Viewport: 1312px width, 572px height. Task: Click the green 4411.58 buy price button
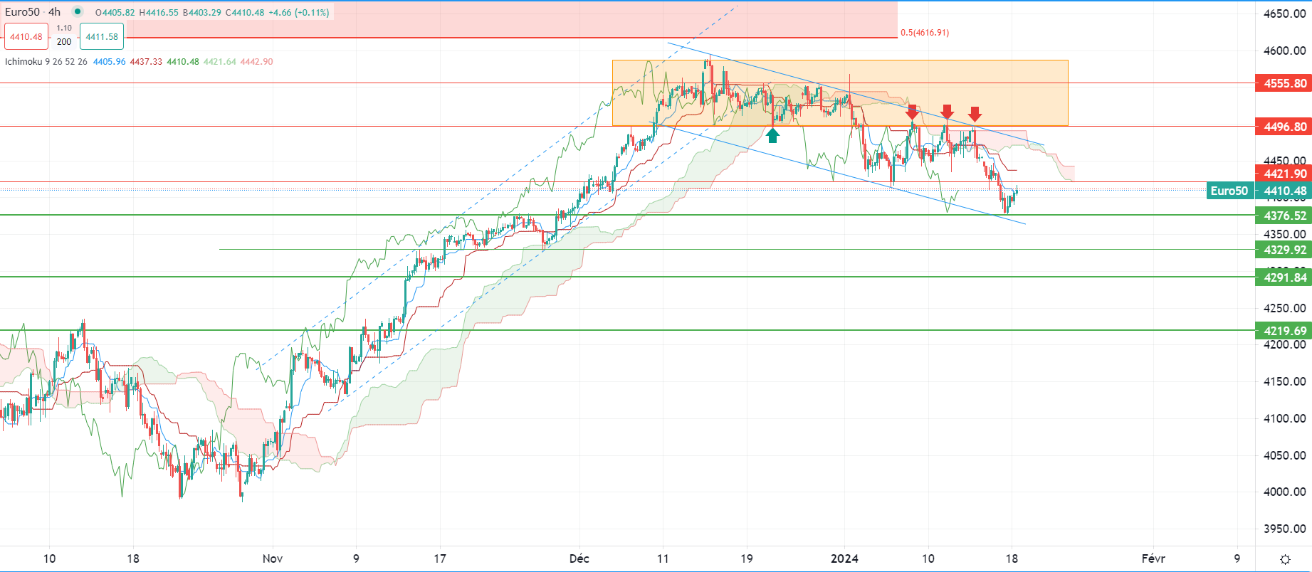(x=102, y=37)
